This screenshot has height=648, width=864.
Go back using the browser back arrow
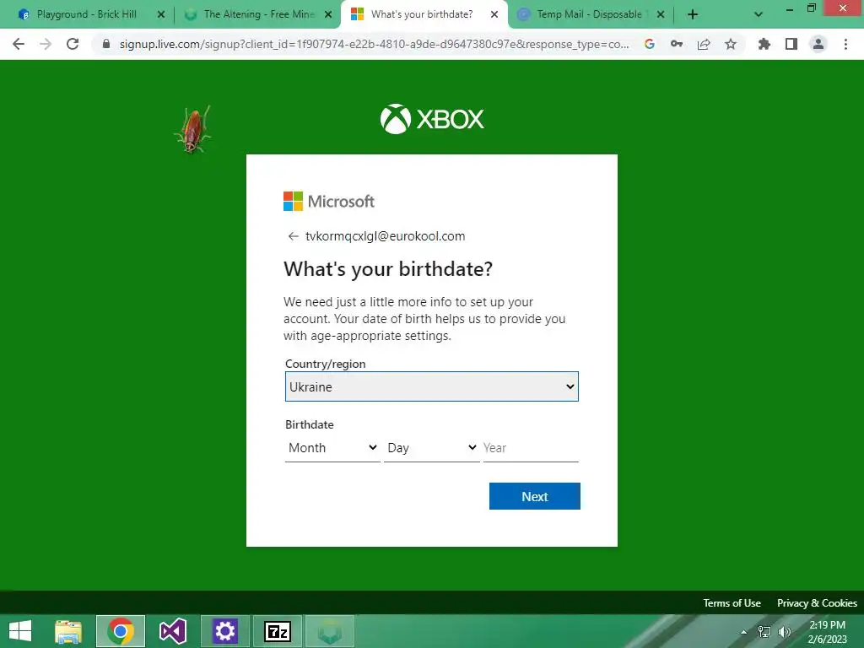(x=19, y=44)
